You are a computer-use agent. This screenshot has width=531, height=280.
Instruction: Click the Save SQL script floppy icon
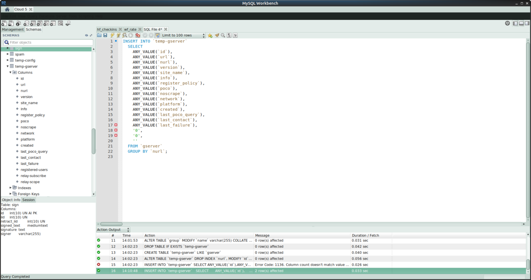point(105,35)
